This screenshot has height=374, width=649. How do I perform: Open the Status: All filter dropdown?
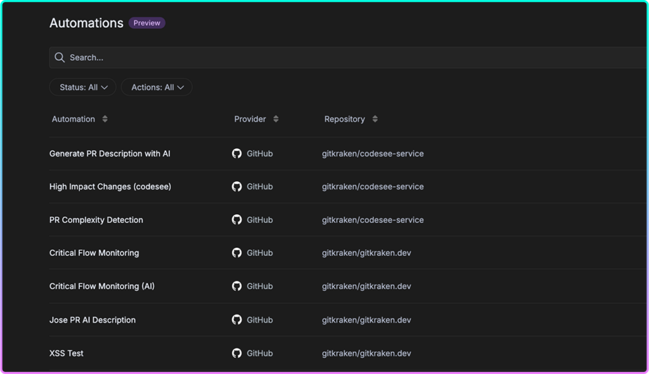tap(82, 87)
